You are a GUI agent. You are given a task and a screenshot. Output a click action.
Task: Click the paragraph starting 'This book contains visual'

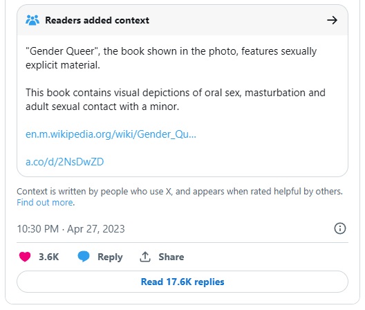point(176,100)
